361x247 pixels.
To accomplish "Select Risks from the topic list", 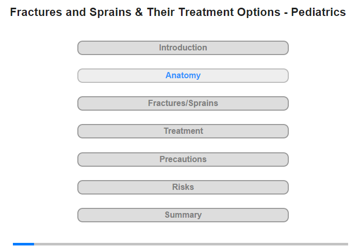I will click(x=183, y=187).
